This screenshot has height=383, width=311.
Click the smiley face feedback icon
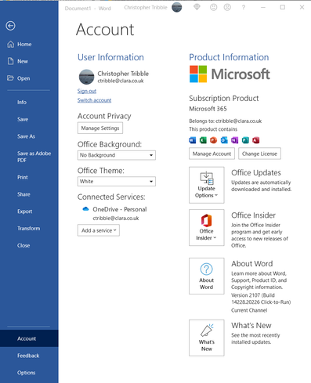(214, 7)
